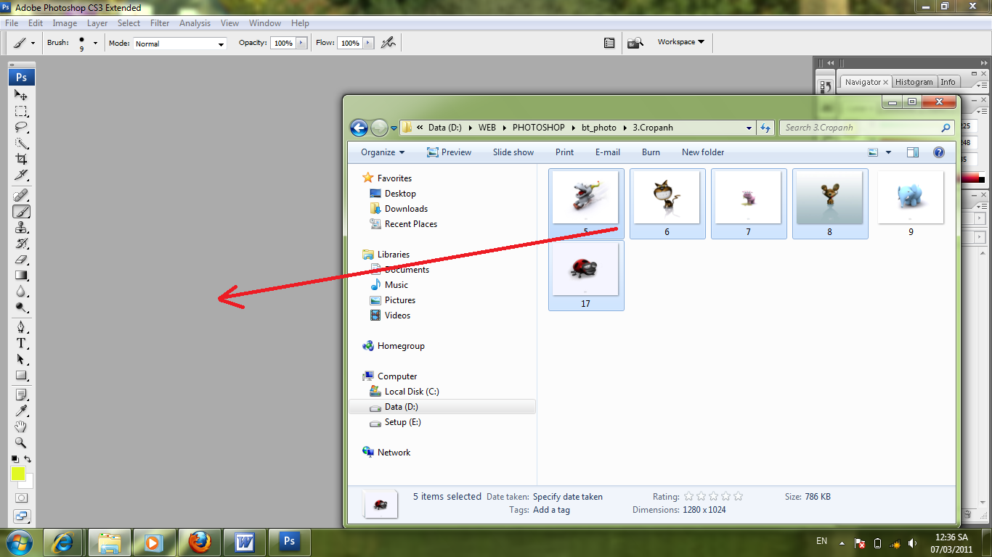This screenshot has width=992, height=557.
Task: Select the Crop tool
Action: coord(21,159)
